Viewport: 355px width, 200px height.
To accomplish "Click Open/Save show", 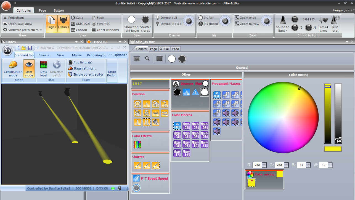I will pyautogui.click(x=20, y=24).
